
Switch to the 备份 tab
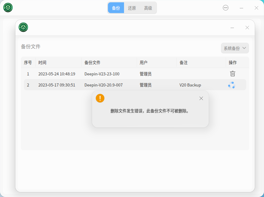tap(116, 8)
